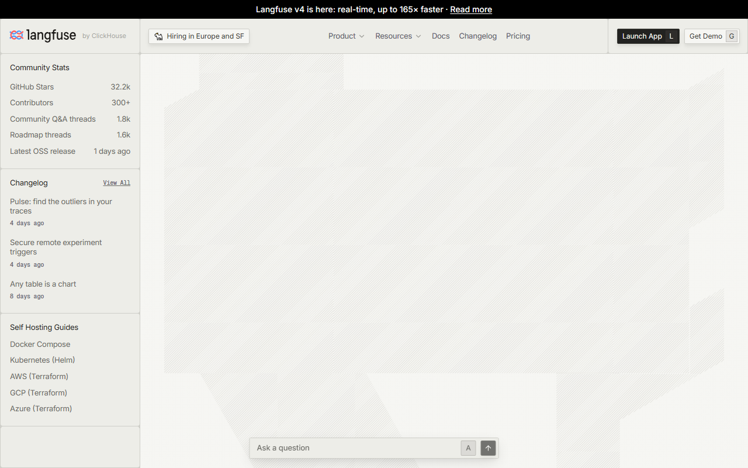Open Community Q&A threads stat
Screen dimensions: 748x468
tap(70, 119)
